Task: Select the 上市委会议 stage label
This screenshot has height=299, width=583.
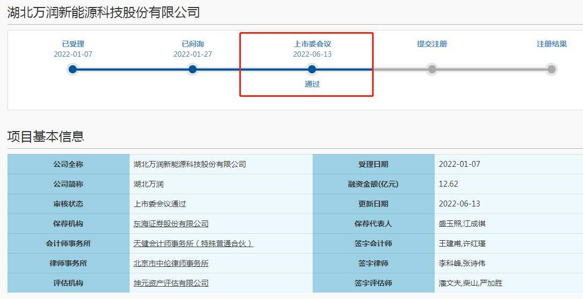Action: tap(312, 44)
